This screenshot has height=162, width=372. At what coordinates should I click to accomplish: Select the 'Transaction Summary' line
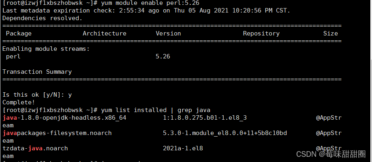tap(37, 72)
